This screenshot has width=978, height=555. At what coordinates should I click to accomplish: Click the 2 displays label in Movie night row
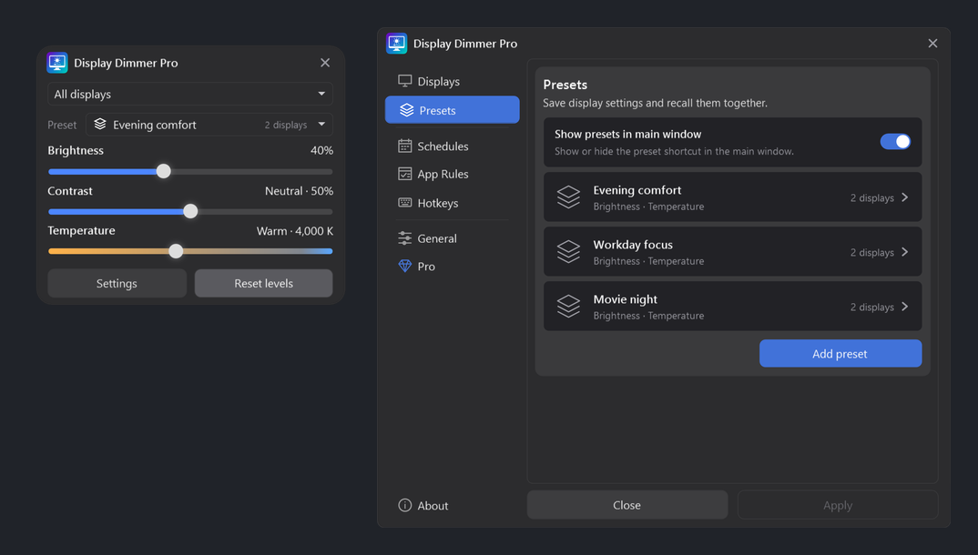[872, 308]
